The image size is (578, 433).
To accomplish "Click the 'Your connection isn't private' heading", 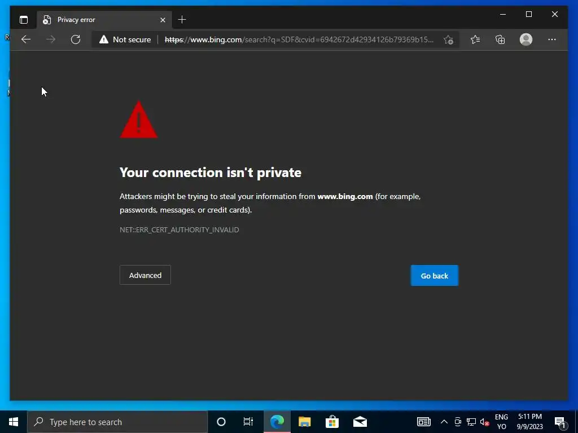I will [211, 173].
